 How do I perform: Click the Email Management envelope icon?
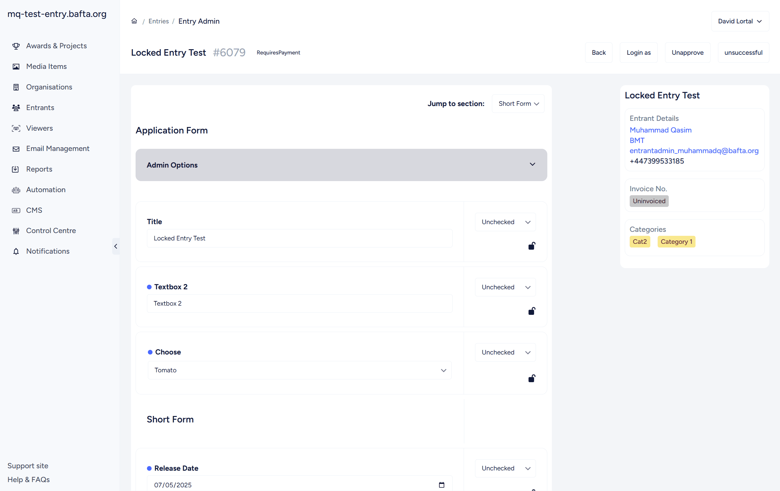16,149
